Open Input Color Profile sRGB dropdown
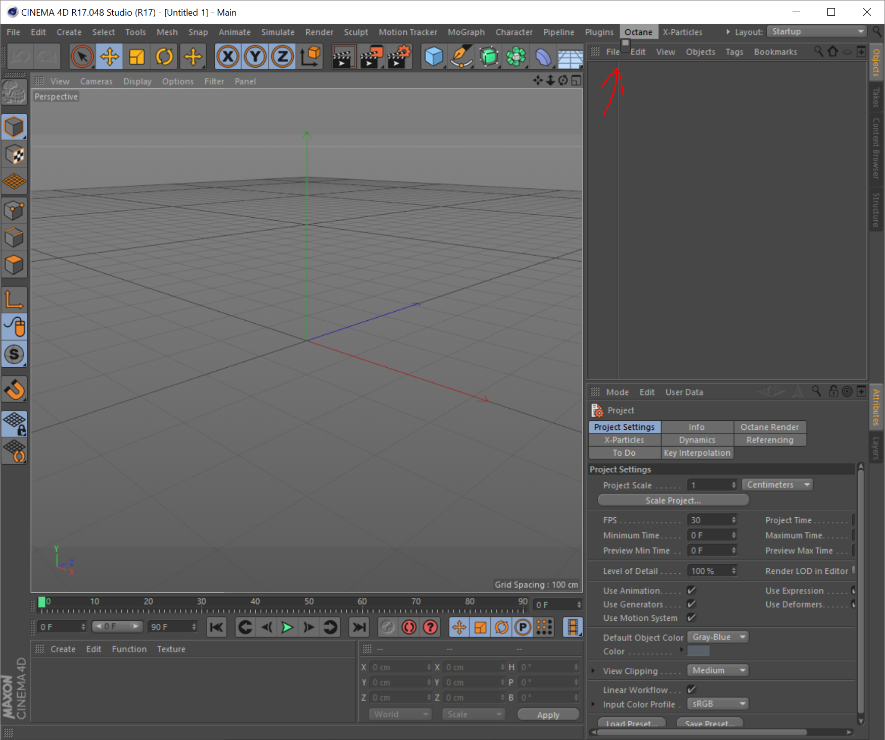 pyautogui.click(x=718, y=704)
